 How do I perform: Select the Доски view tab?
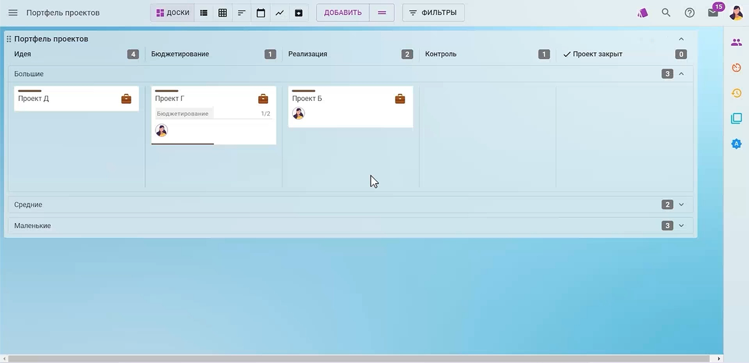pyautogui.click(x=173, y=13)
